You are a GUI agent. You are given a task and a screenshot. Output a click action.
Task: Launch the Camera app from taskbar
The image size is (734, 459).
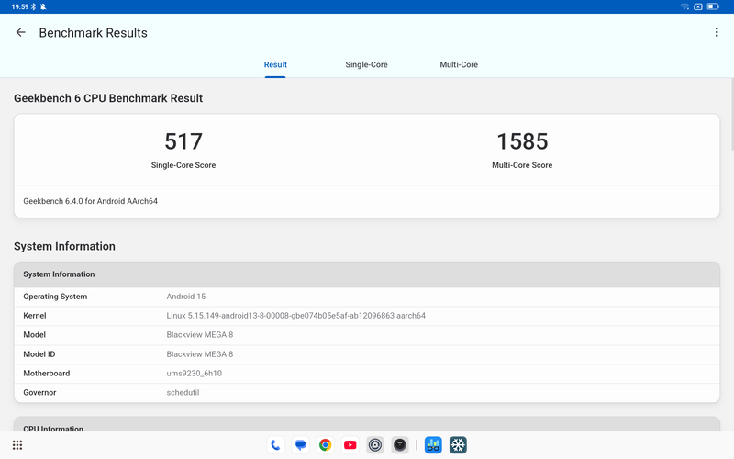tap(400, 445)
